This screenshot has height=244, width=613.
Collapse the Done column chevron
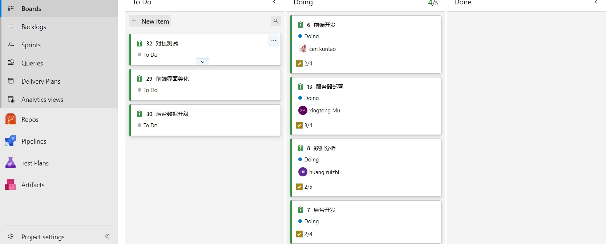tap(596, 2)
